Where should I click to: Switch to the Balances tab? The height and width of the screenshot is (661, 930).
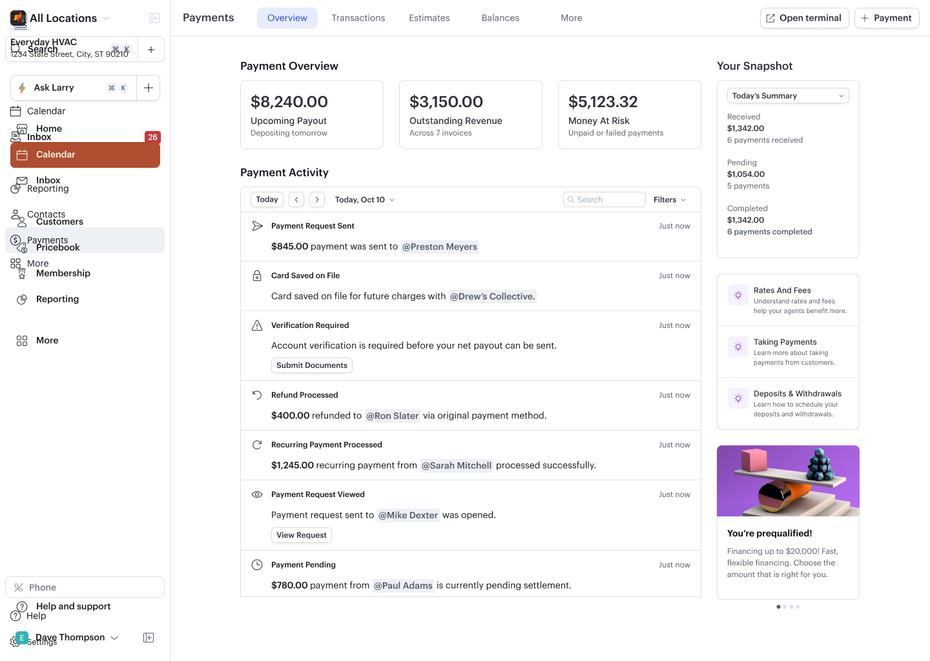click(x=501, y=18)
